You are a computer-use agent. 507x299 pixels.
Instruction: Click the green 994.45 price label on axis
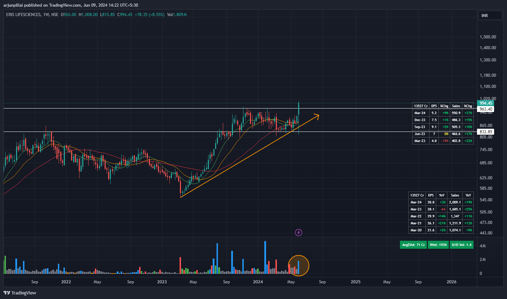[x=486, y=103]
